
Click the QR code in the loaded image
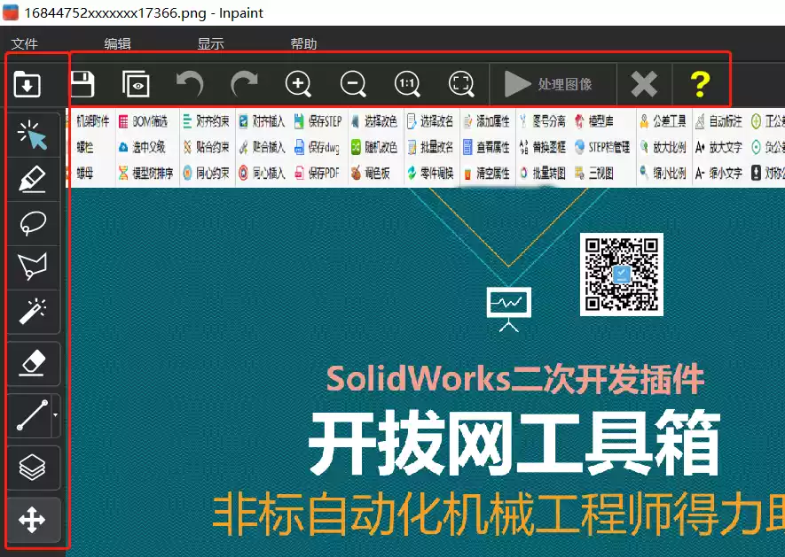(621, 275)
